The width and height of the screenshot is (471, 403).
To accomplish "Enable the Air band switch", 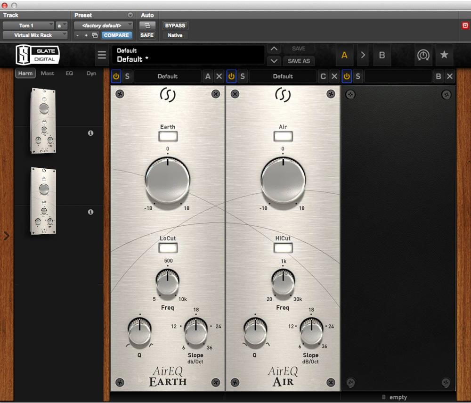I will [283, 136].
